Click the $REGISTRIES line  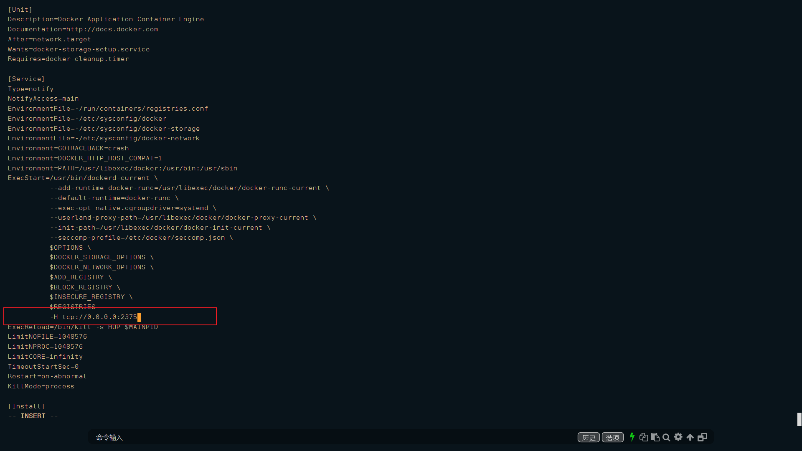72,307
